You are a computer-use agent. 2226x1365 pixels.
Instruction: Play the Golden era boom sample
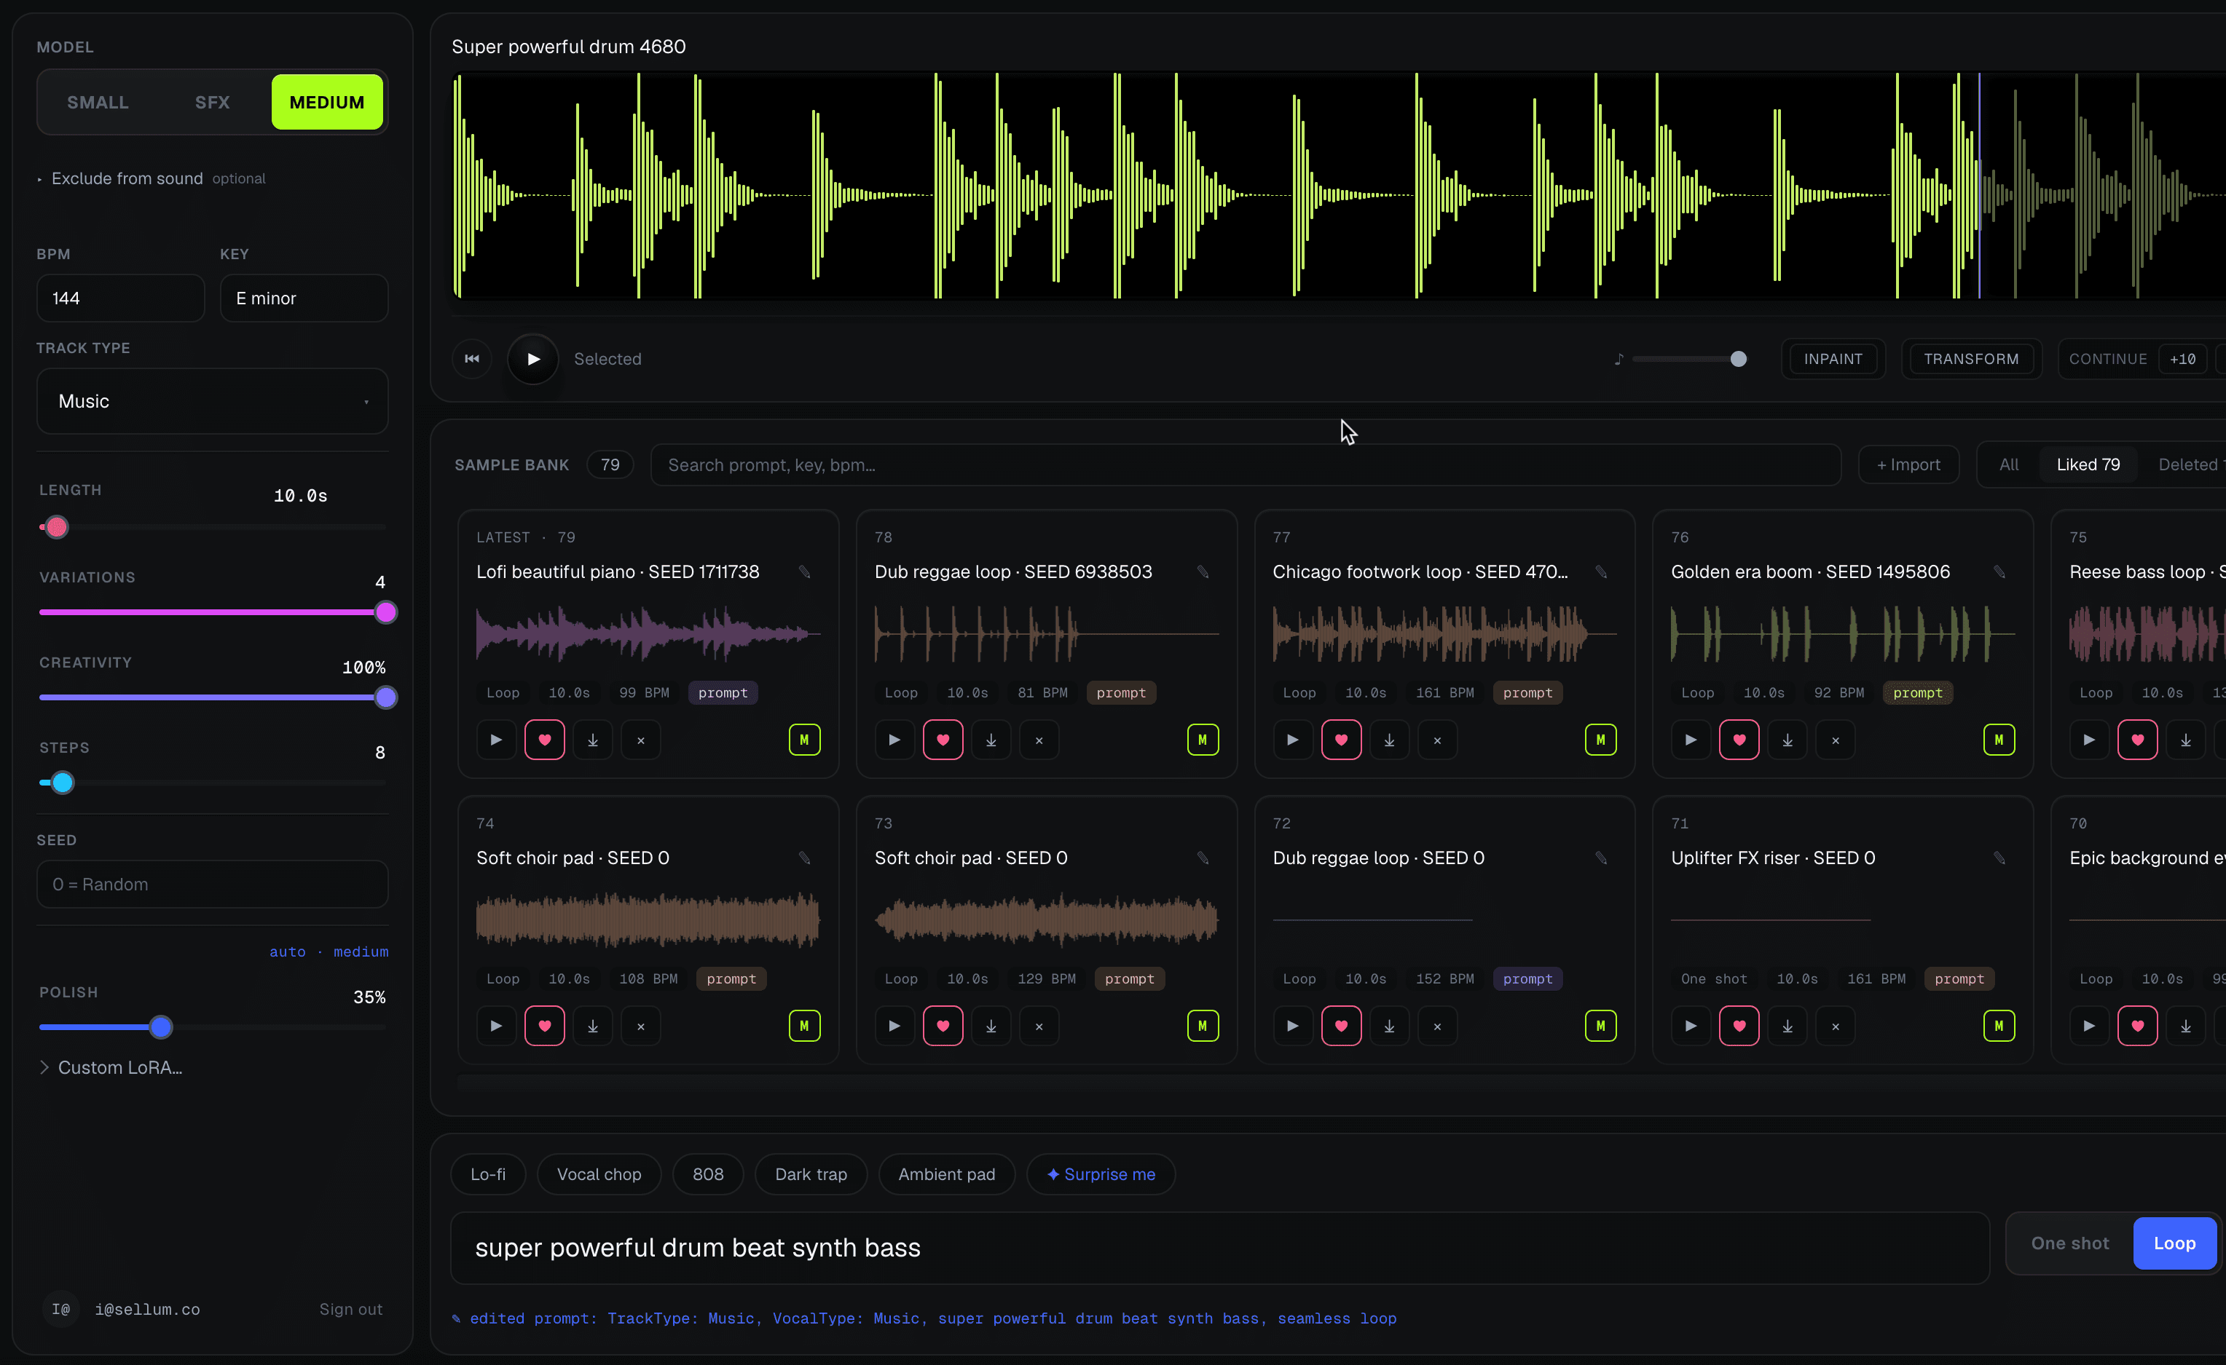point(1691,740)
